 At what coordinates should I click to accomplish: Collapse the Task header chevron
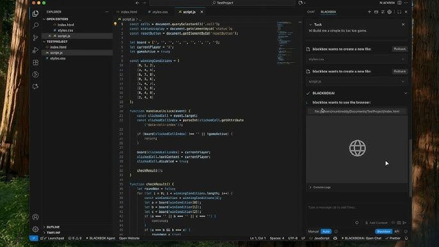click(310, 24)
